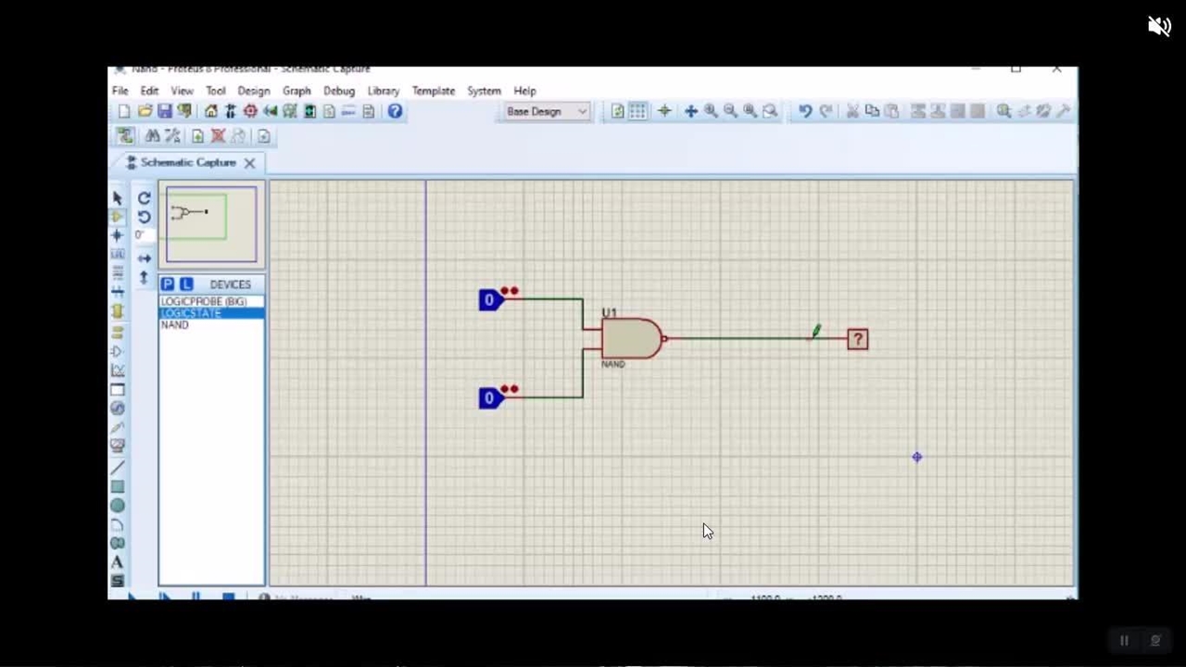Click the NAND gate U1 on canvas
Viewport: 1186px width, 667px height.
point(631,338)
